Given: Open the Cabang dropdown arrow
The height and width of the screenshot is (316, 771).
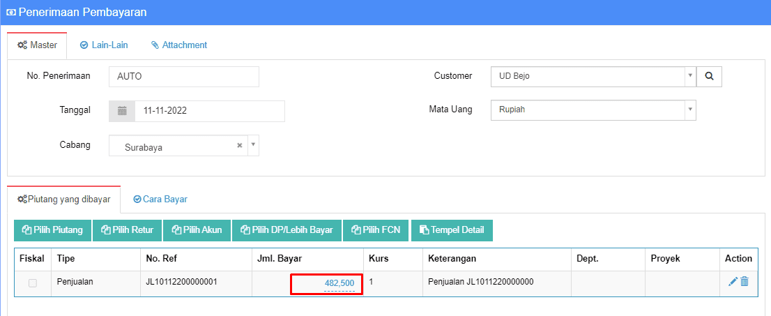Looking at the screenshot, I should click(x=253, y=145).
